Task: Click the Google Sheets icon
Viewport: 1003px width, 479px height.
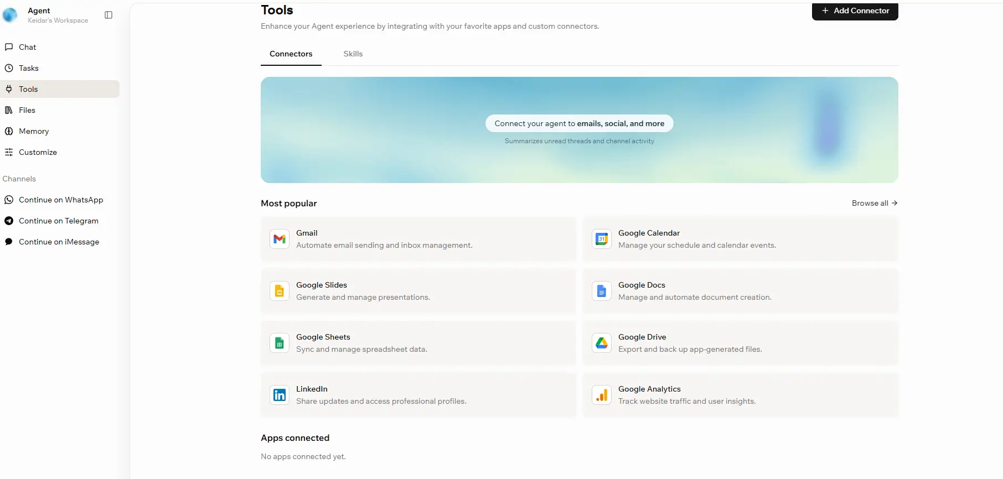Action: (x=280, y=343)
